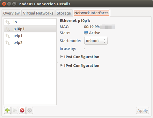
Task: Select the p10p1 interface entry
Action: [x=30, y=29]
